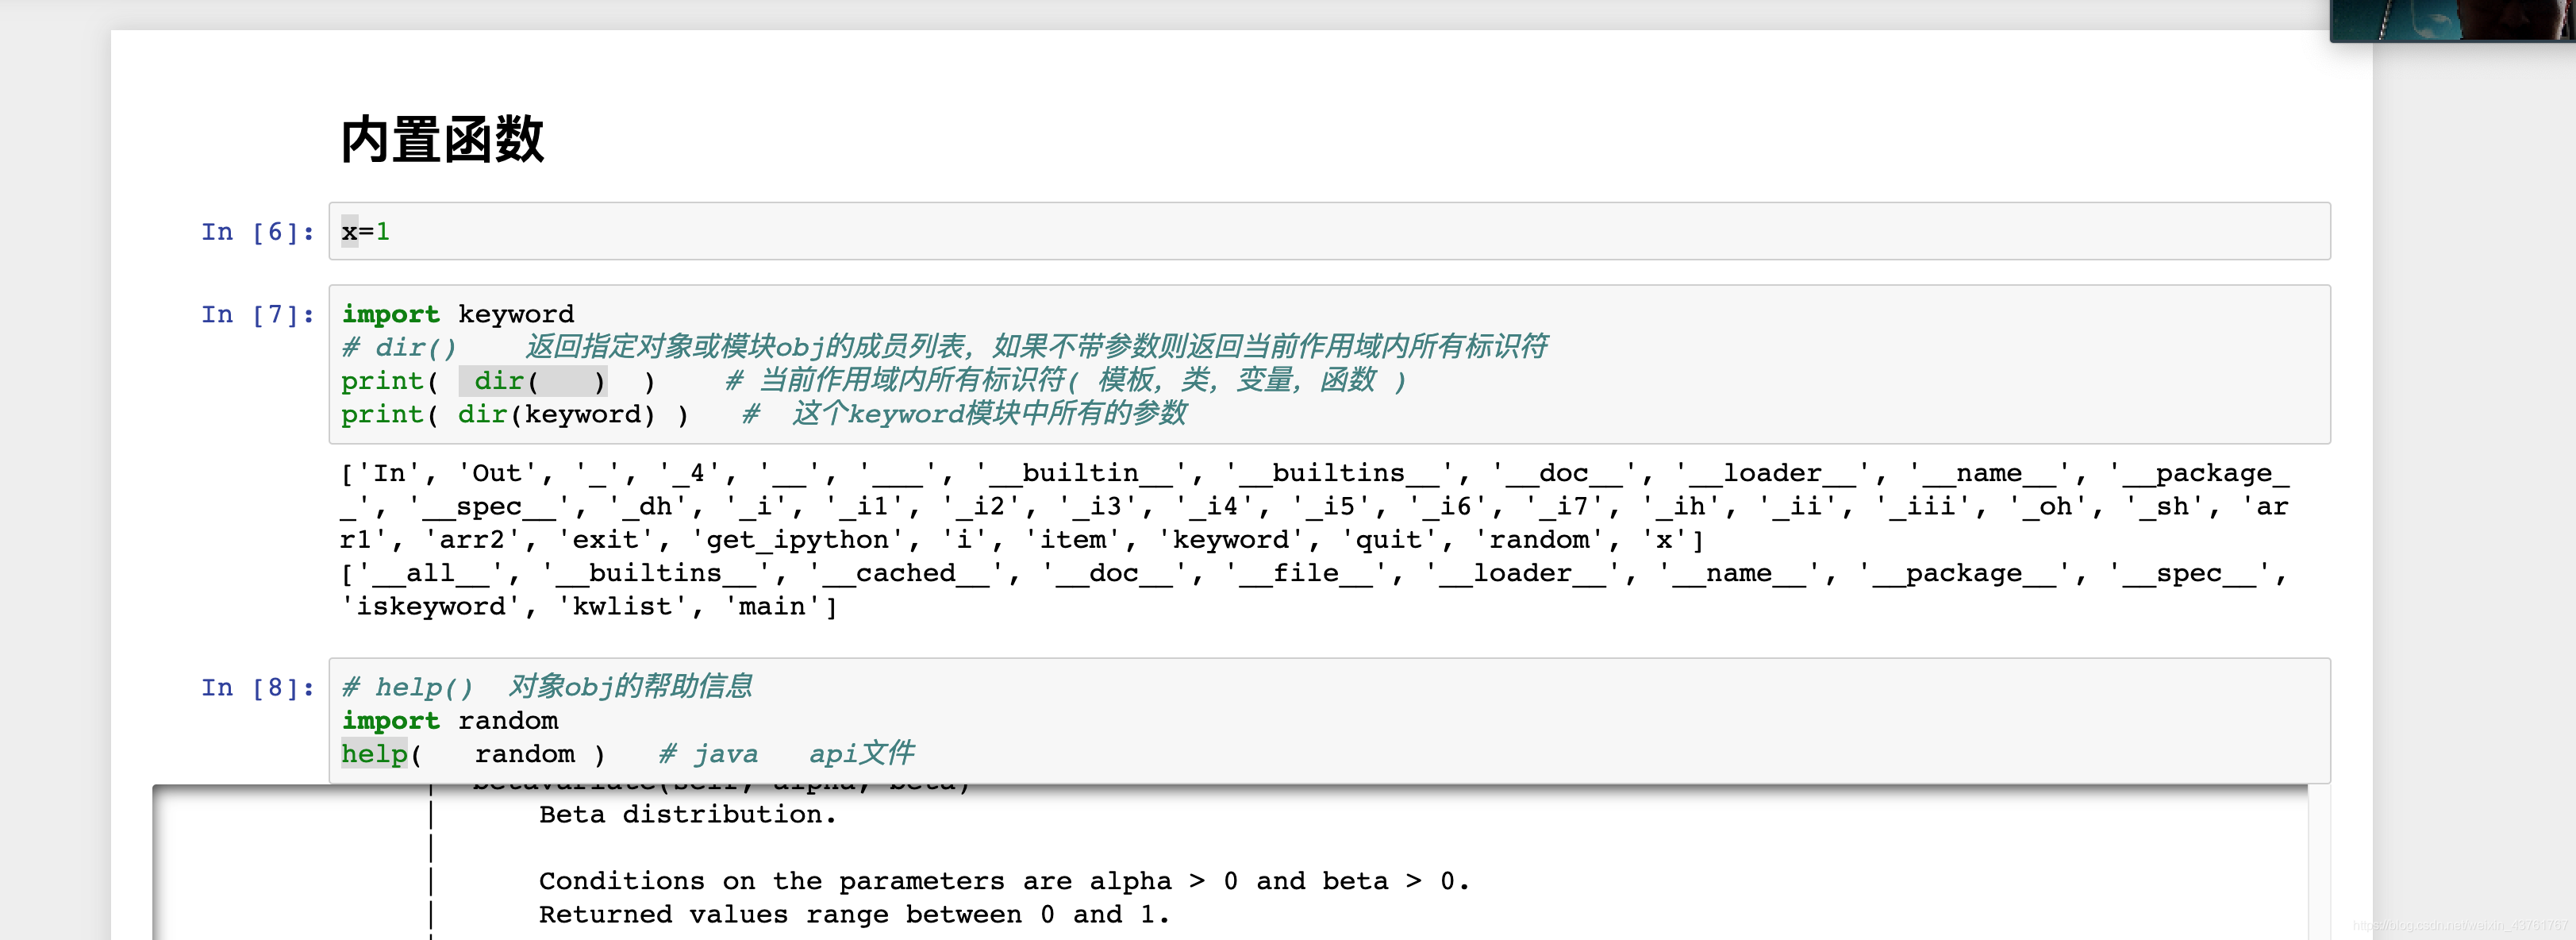Click the highlighted help keyword in cell 8
2576x940 pixels.
click(x=374, y=754)
